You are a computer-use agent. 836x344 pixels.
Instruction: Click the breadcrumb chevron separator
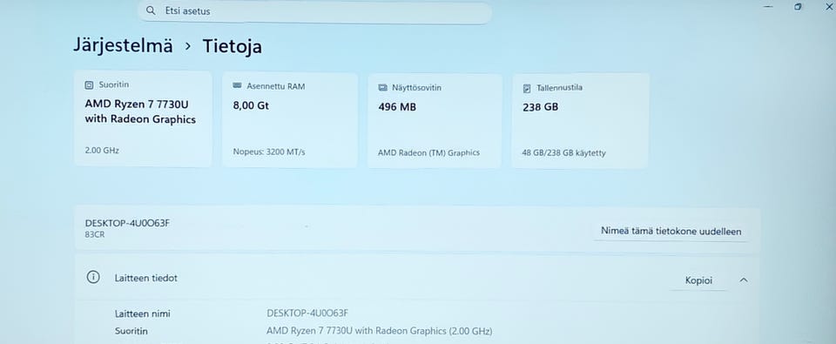tap(188, 46)
